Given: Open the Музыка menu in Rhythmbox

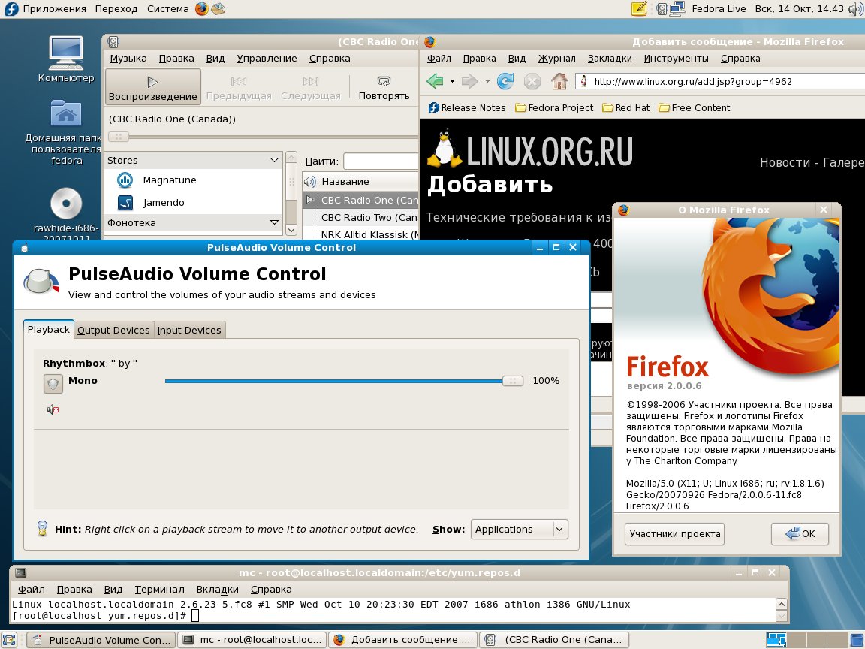Looking at the screenshot, I should pos(128,59).
